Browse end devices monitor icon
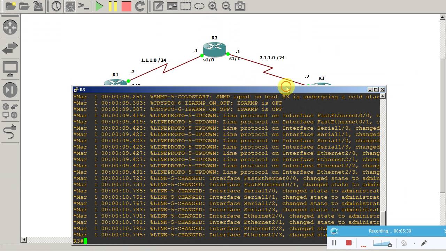 point(10,69)
